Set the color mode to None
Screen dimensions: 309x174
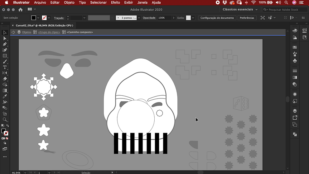(7, 138)
